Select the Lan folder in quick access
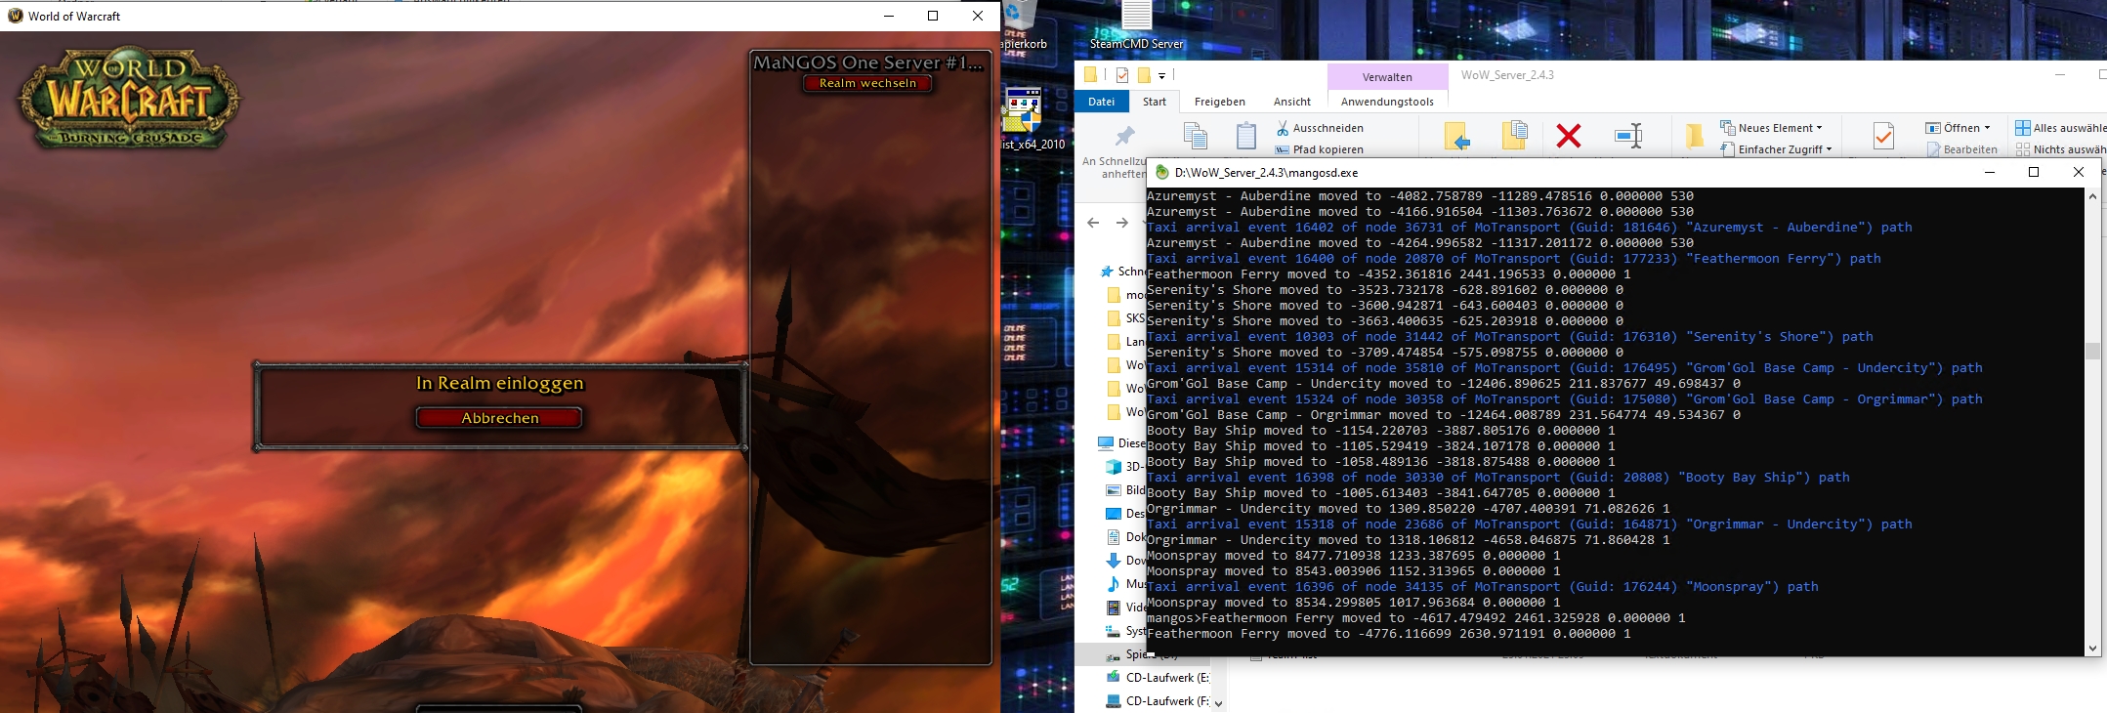Screen dimensions: 2107x713 tap(1125, 342)
